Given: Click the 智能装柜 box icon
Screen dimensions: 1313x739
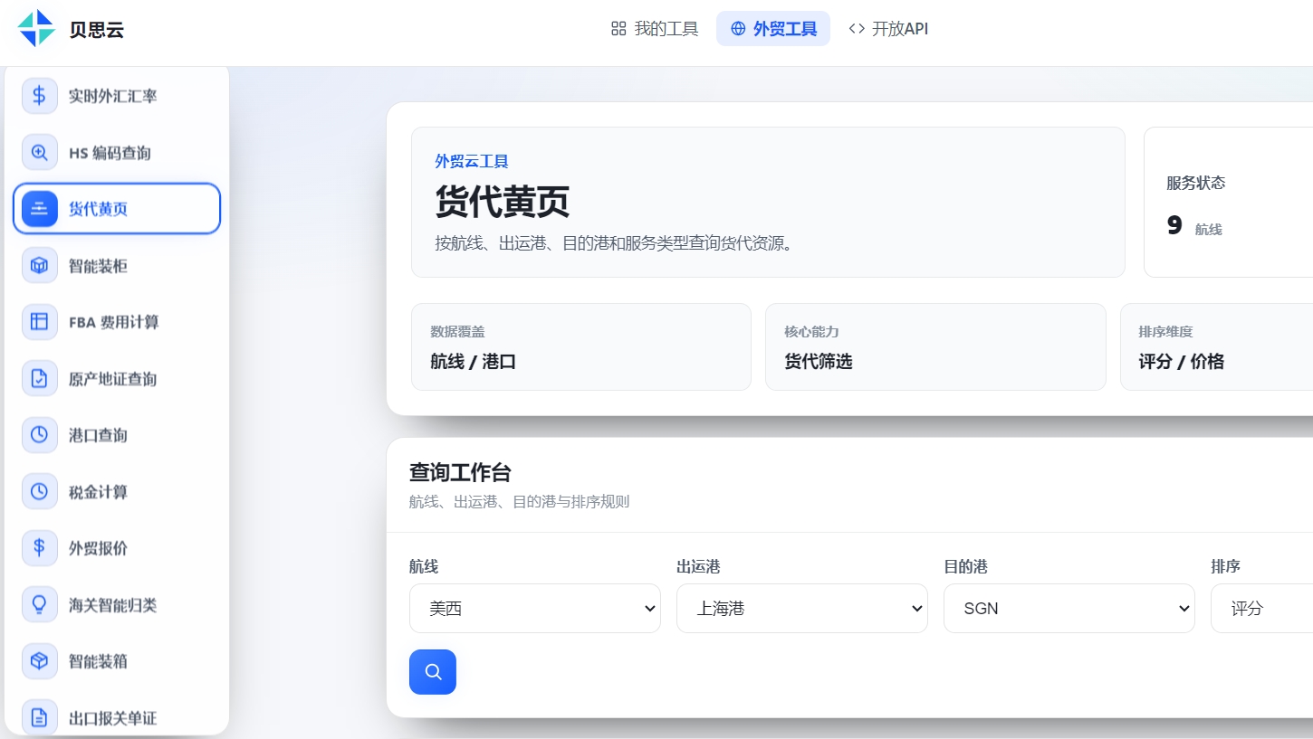Looking at the screenshot, I should click(39, 266).
